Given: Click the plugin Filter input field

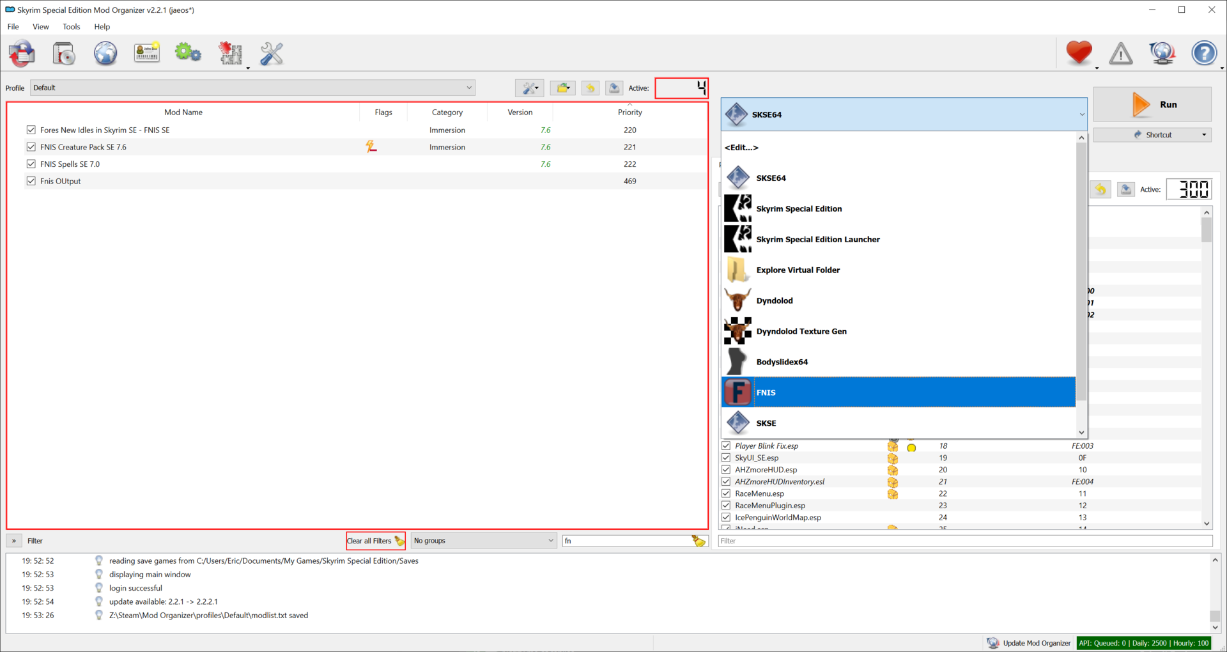Looking at the screenshot, I should tap(966, 541).
